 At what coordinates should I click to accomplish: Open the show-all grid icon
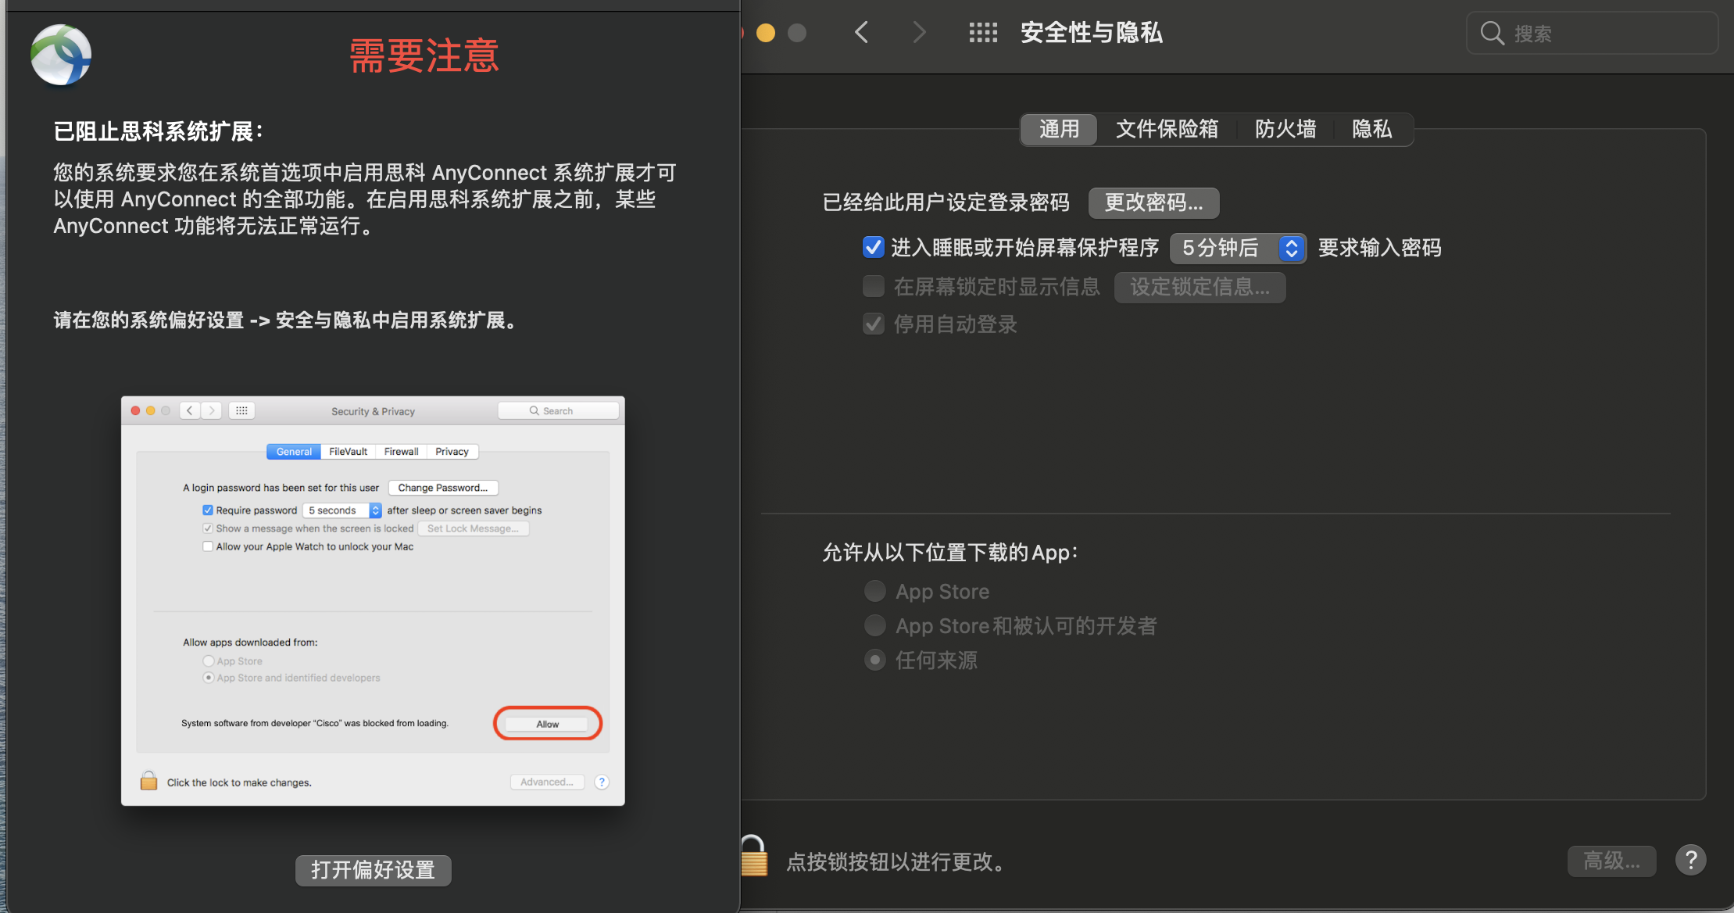[x=983, y=33]
